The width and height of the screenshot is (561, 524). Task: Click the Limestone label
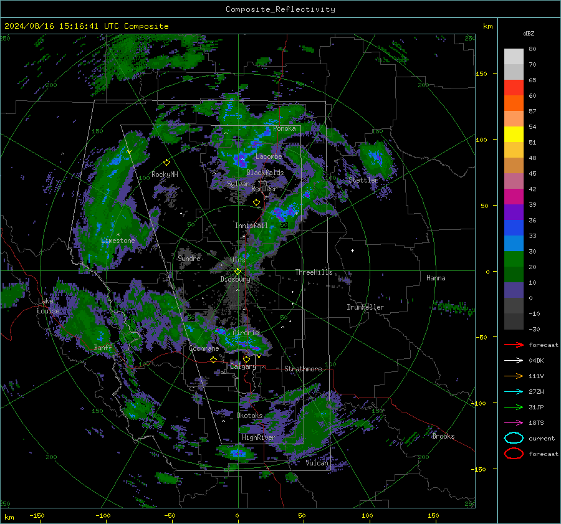coord(118,241)
